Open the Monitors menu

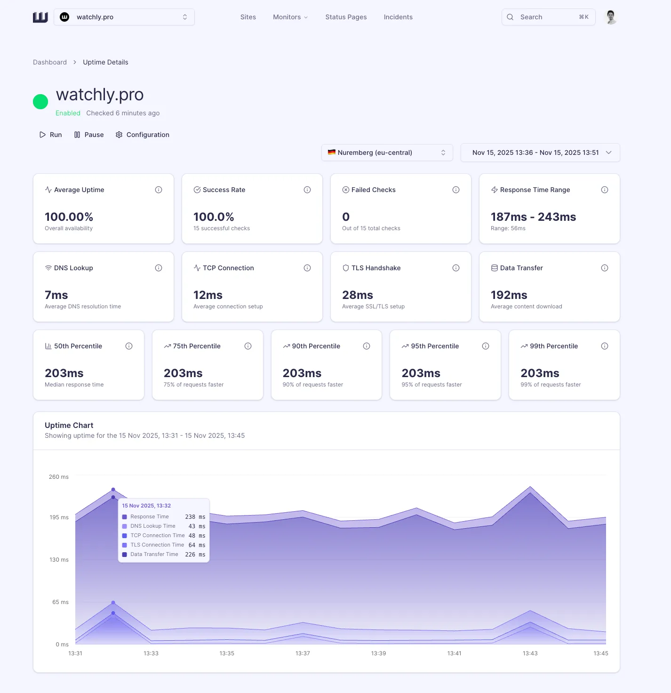[290, 17]
